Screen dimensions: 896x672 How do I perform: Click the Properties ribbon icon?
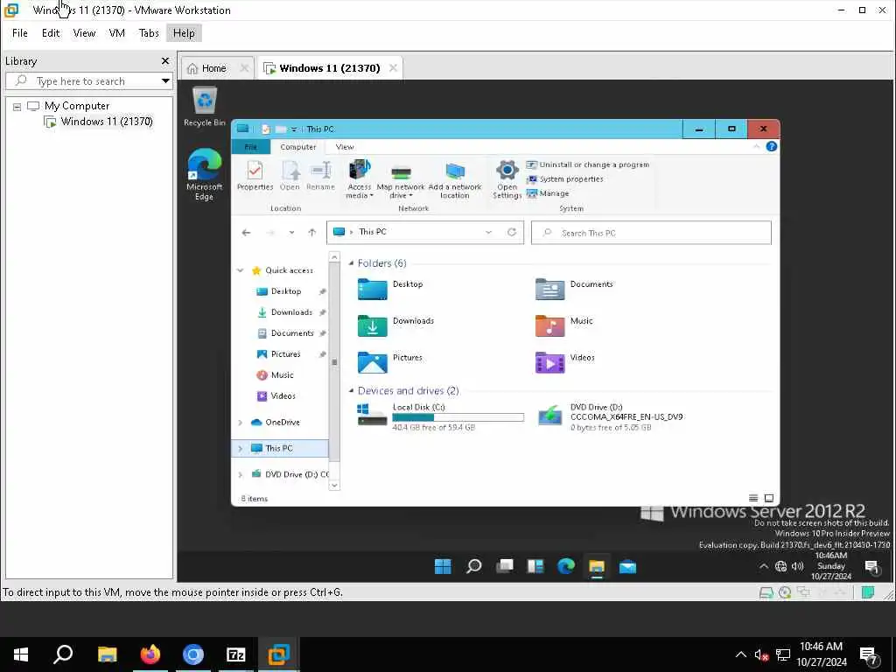pyautogui.click(x=255, y=175)
